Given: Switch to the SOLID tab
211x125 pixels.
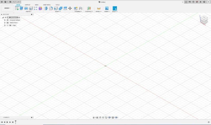Looking at the screenshot, I should click(18, 5).
